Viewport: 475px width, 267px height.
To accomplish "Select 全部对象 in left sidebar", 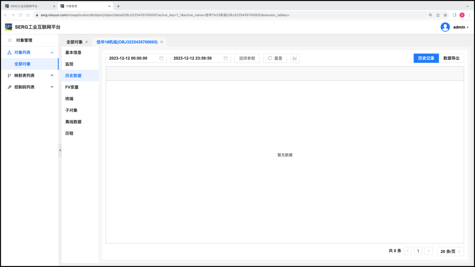I will 22,64.
